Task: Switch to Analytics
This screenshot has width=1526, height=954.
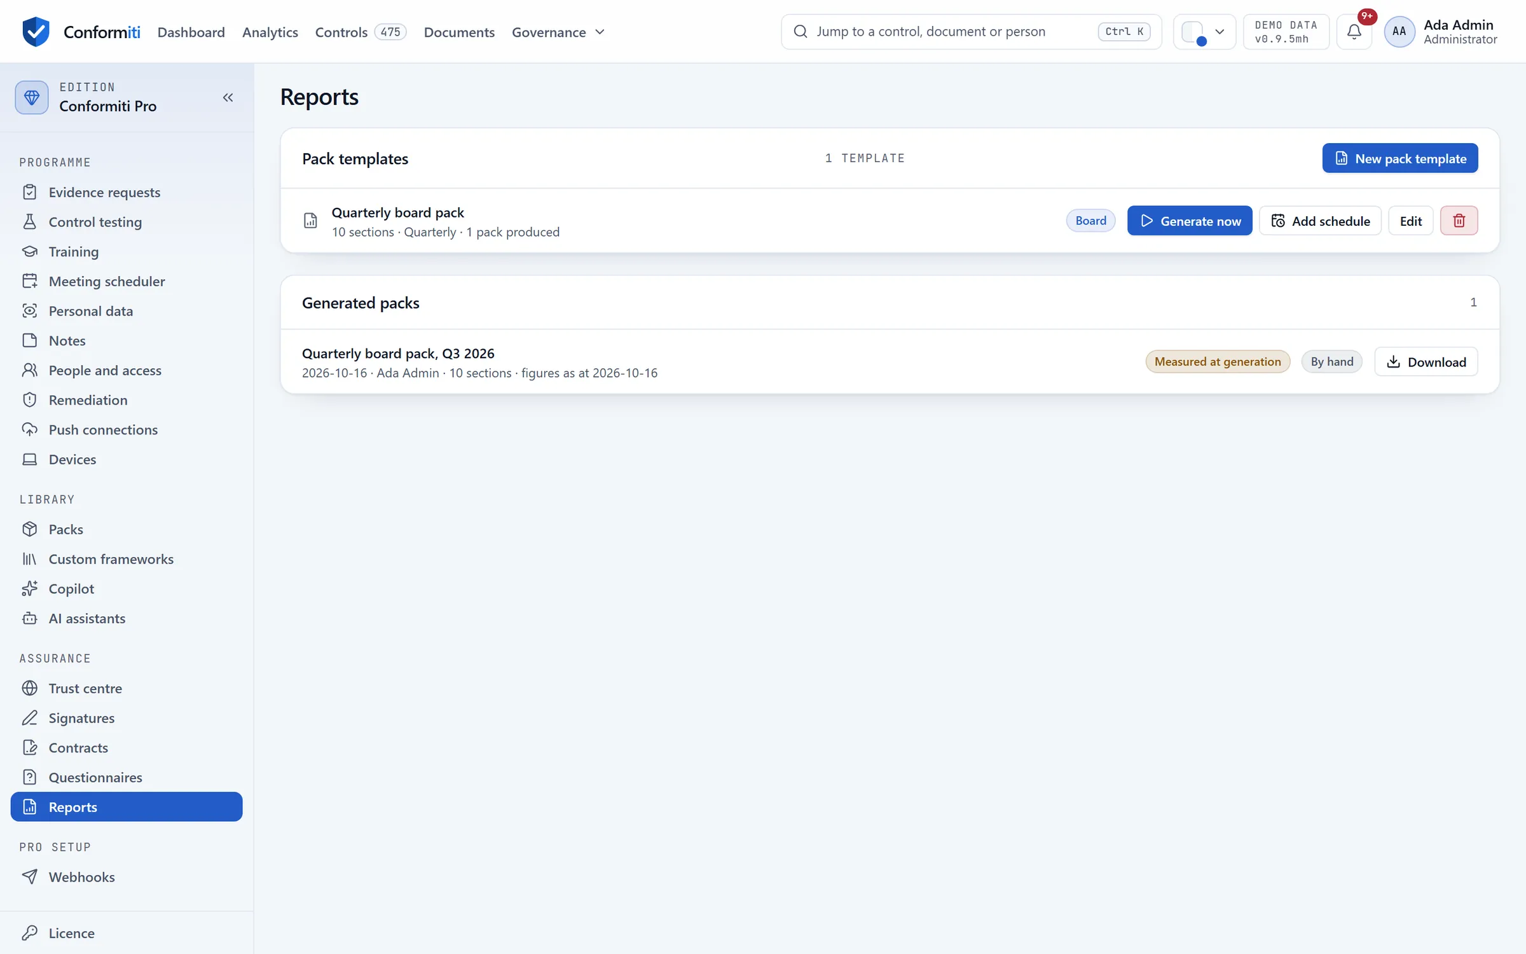Action: pos(270,32)
